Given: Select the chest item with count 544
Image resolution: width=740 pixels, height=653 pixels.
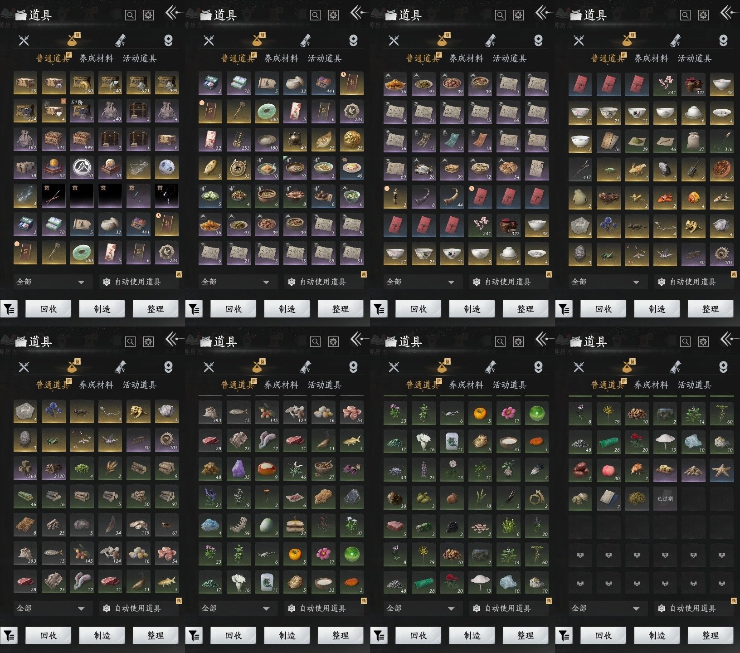Looking at the screenshot, I should tap(54, 140).
